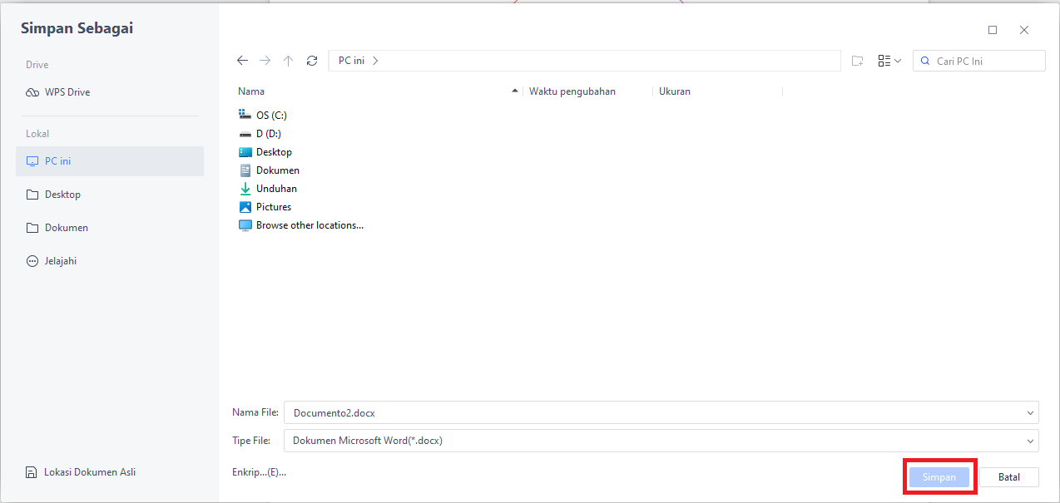Click the Cari PC Ini search field

tap(978, 60)
